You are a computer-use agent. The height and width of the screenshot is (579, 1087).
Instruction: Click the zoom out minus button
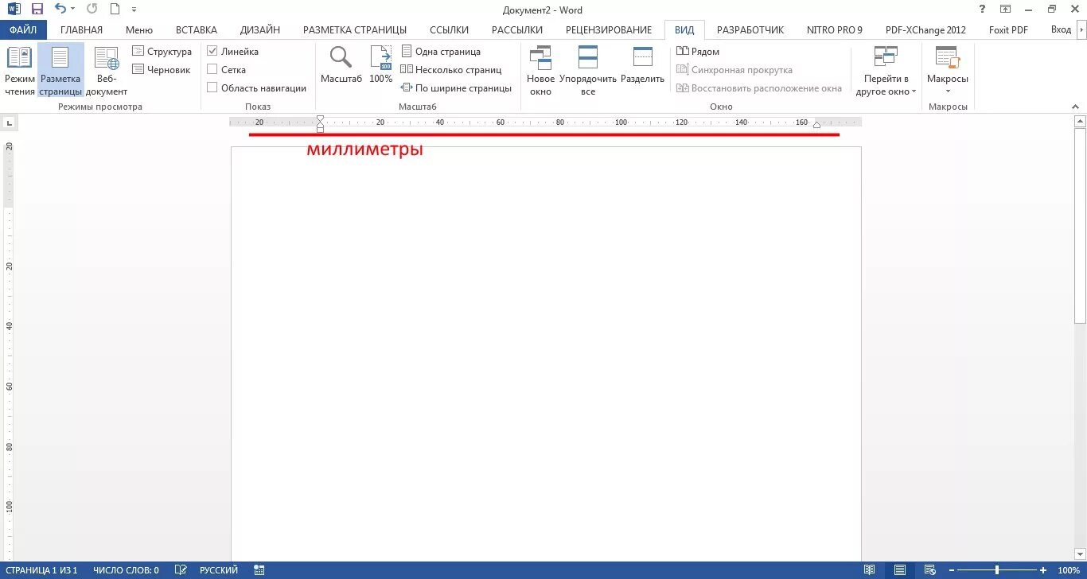point(950,570)
